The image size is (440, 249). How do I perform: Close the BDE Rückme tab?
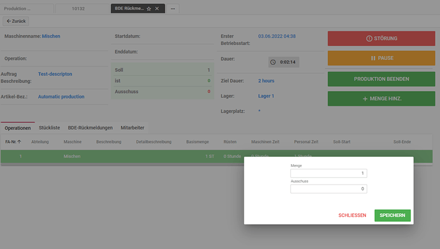point(157,8)
